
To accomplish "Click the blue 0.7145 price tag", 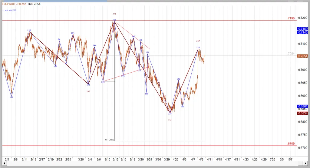I will (x=303, y=32).
